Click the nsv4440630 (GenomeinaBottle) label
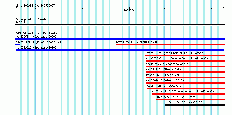This screenshot has width=232, height=115. pos(168,64)
